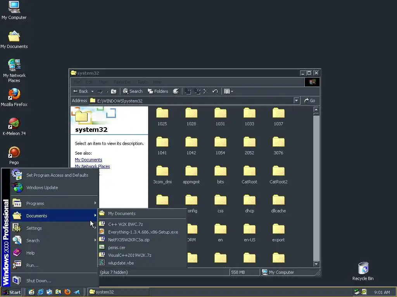Viewport: 397px width, 297px height.
Task: Select the en-US folder
Action: [249, 233]
